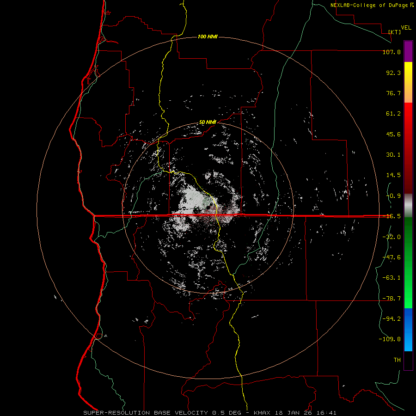Select the -16.5 scale value

point(392,216)
